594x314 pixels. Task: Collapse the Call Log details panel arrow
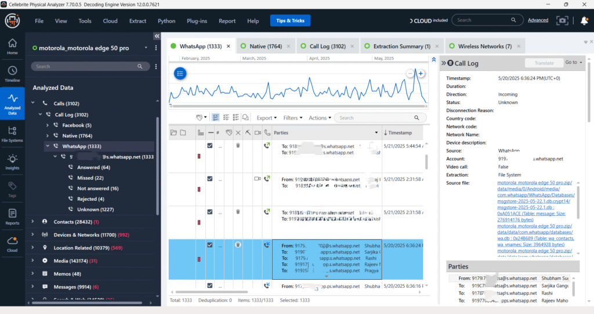(x=443, y=63)
